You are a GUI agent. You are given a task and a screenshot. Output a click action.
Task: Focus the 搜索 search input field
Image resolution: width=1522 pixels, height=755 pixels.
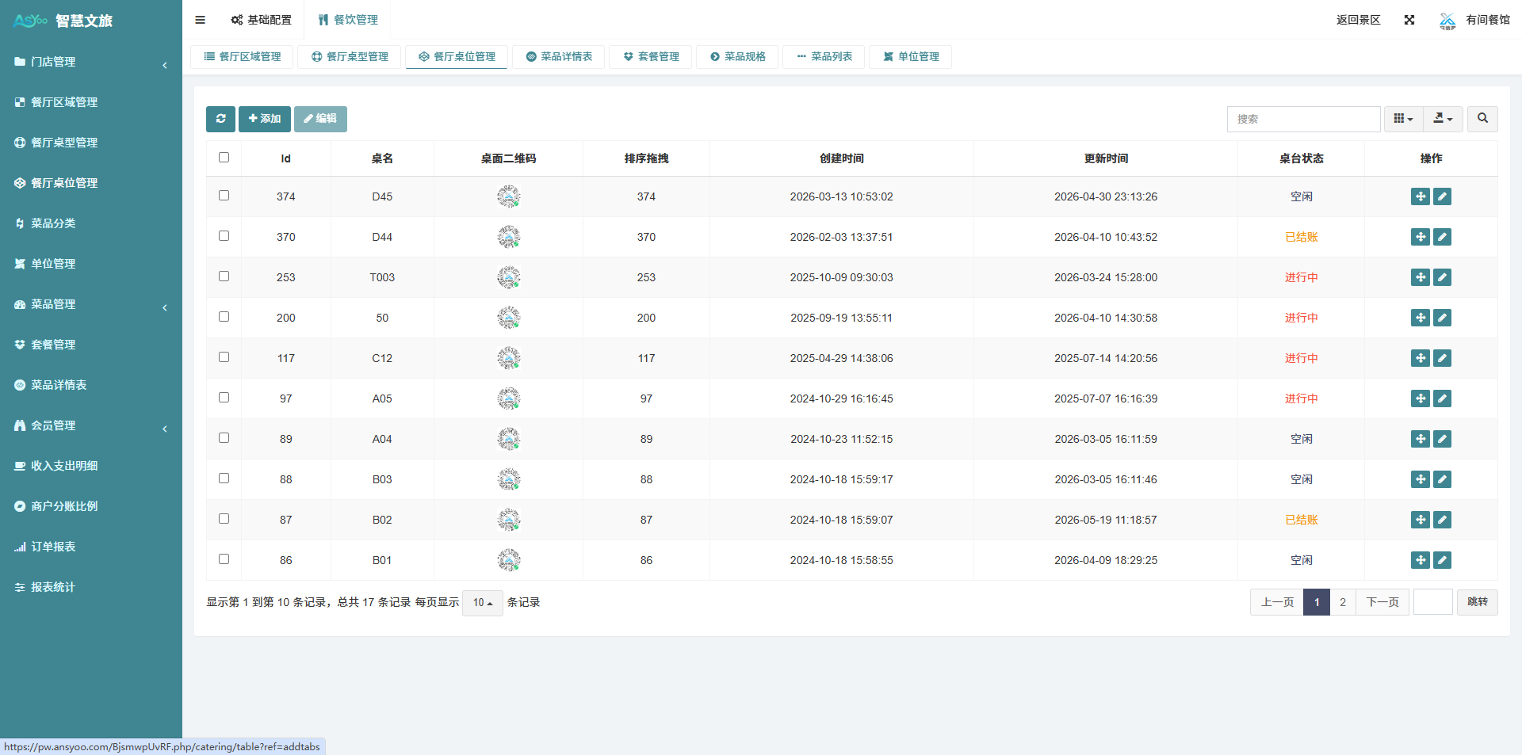coord(1304,119)
